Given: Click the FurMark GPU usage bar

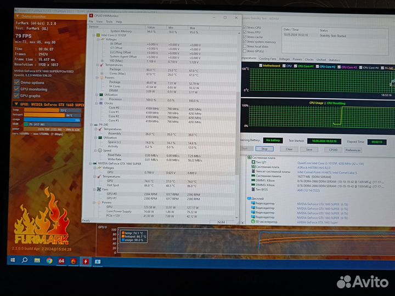Looking at the screenshot, I should [53, 120].
